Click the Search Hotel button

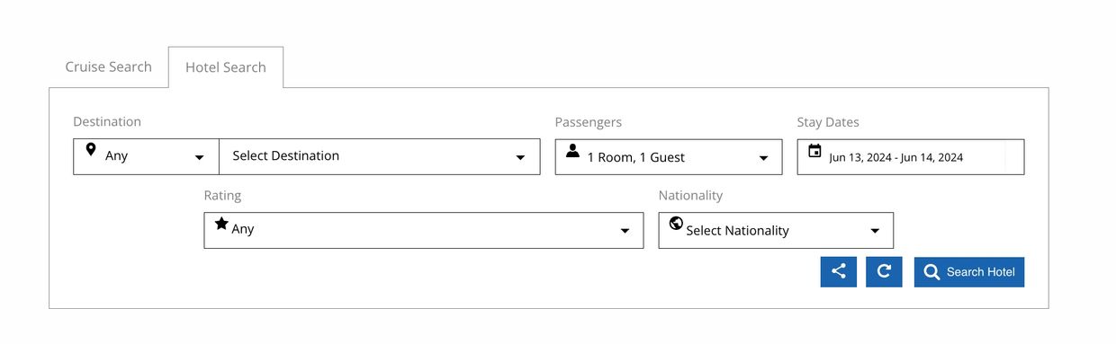pos(969,272)
